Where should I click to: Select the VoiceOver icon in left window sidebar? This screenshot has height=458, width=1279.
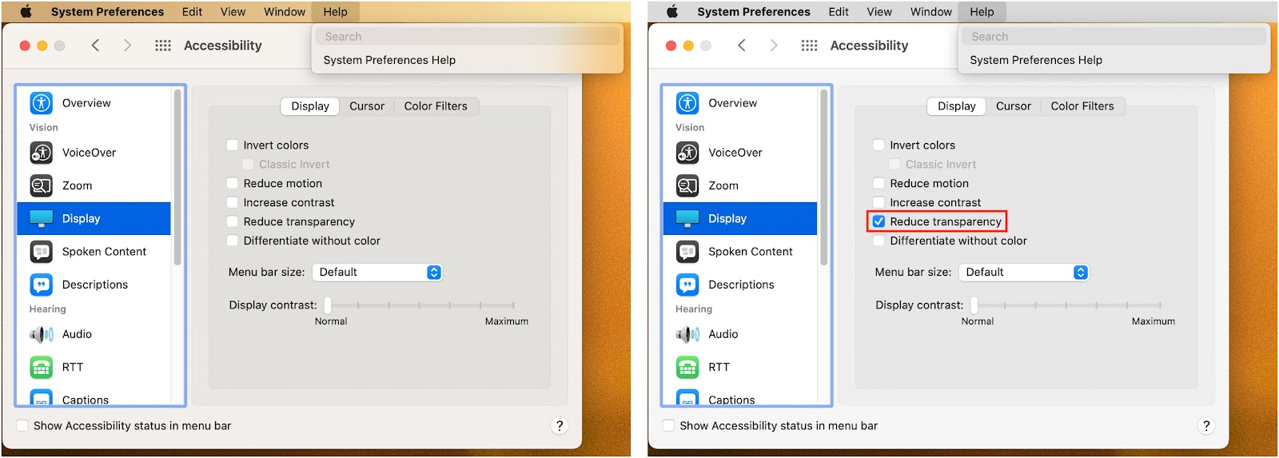click(42, 153)
